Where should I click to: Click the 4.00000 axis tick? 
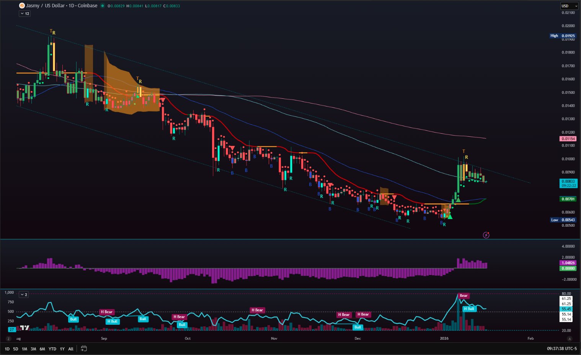568,246
